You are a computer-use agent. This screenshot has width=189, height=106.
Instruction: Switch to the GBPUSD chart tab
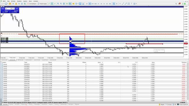tap(20, 60)
